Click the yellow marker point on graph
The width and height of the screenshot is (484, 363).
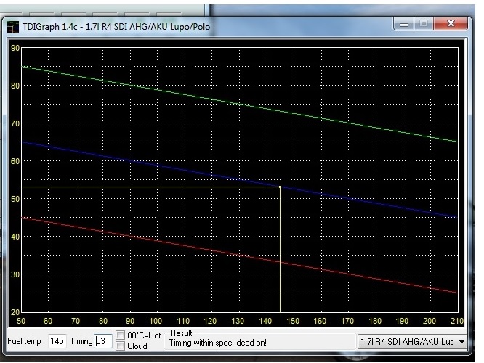click(281, 187)
